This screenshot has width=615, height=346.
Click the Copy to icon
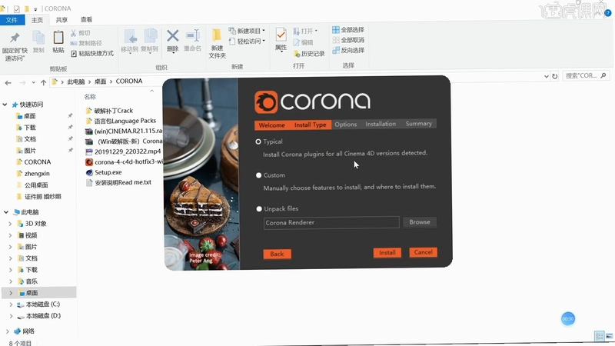point(150,37)
